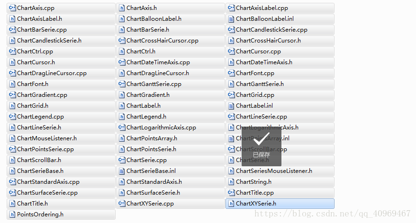Click the C++ icon of ChartPointsSerie.cpp
This screenshot has height=223, width=416.
(x=12, y=149)
